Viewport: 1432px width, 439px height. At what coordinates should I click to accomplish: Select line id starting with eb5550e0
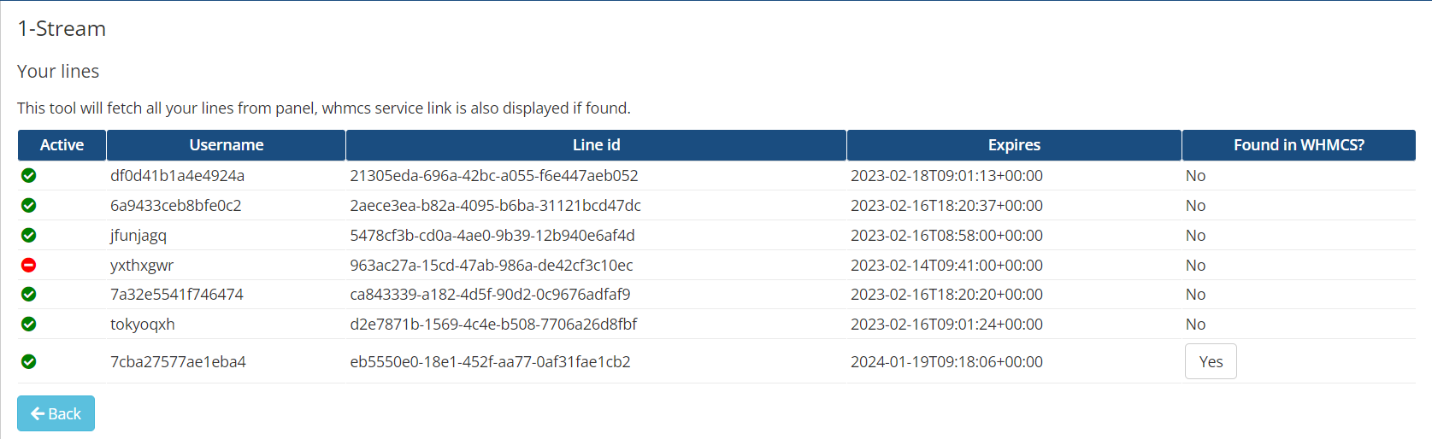[x=490, y=361]
